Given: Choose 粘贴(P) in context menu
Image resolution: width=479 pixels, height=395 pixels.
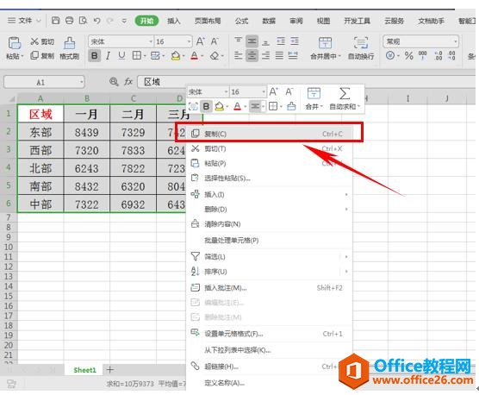Looking at the screenshot, I should click(270, 163).
